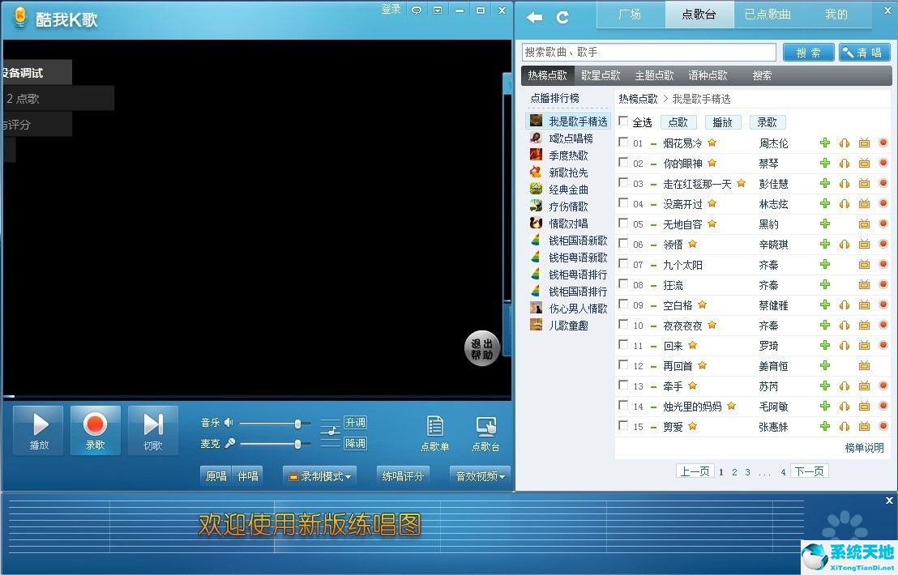Click the headphone icon for 你的眼神
The image size is (898, 575).
click(x=845, y=163)
